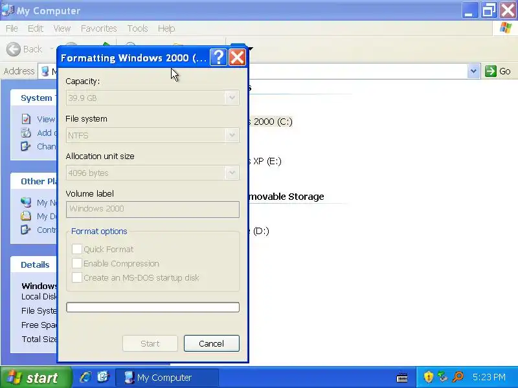Click the My Computer icon in address bar
The image size is (518, 388).
pos(45,71)
